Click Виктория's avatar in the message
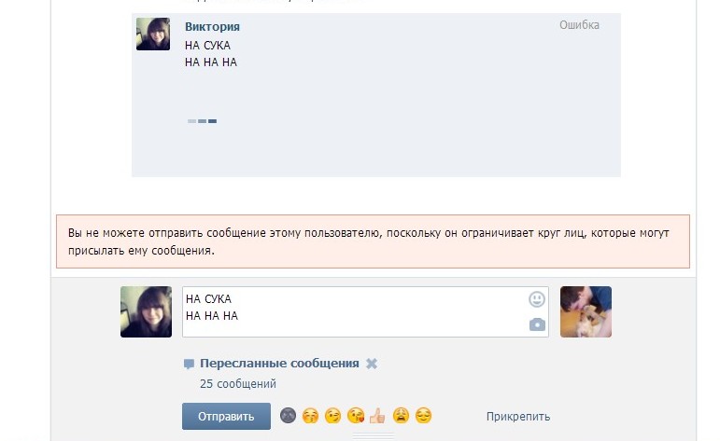Screen dimensions: 720x441 [x=153, y=34]
